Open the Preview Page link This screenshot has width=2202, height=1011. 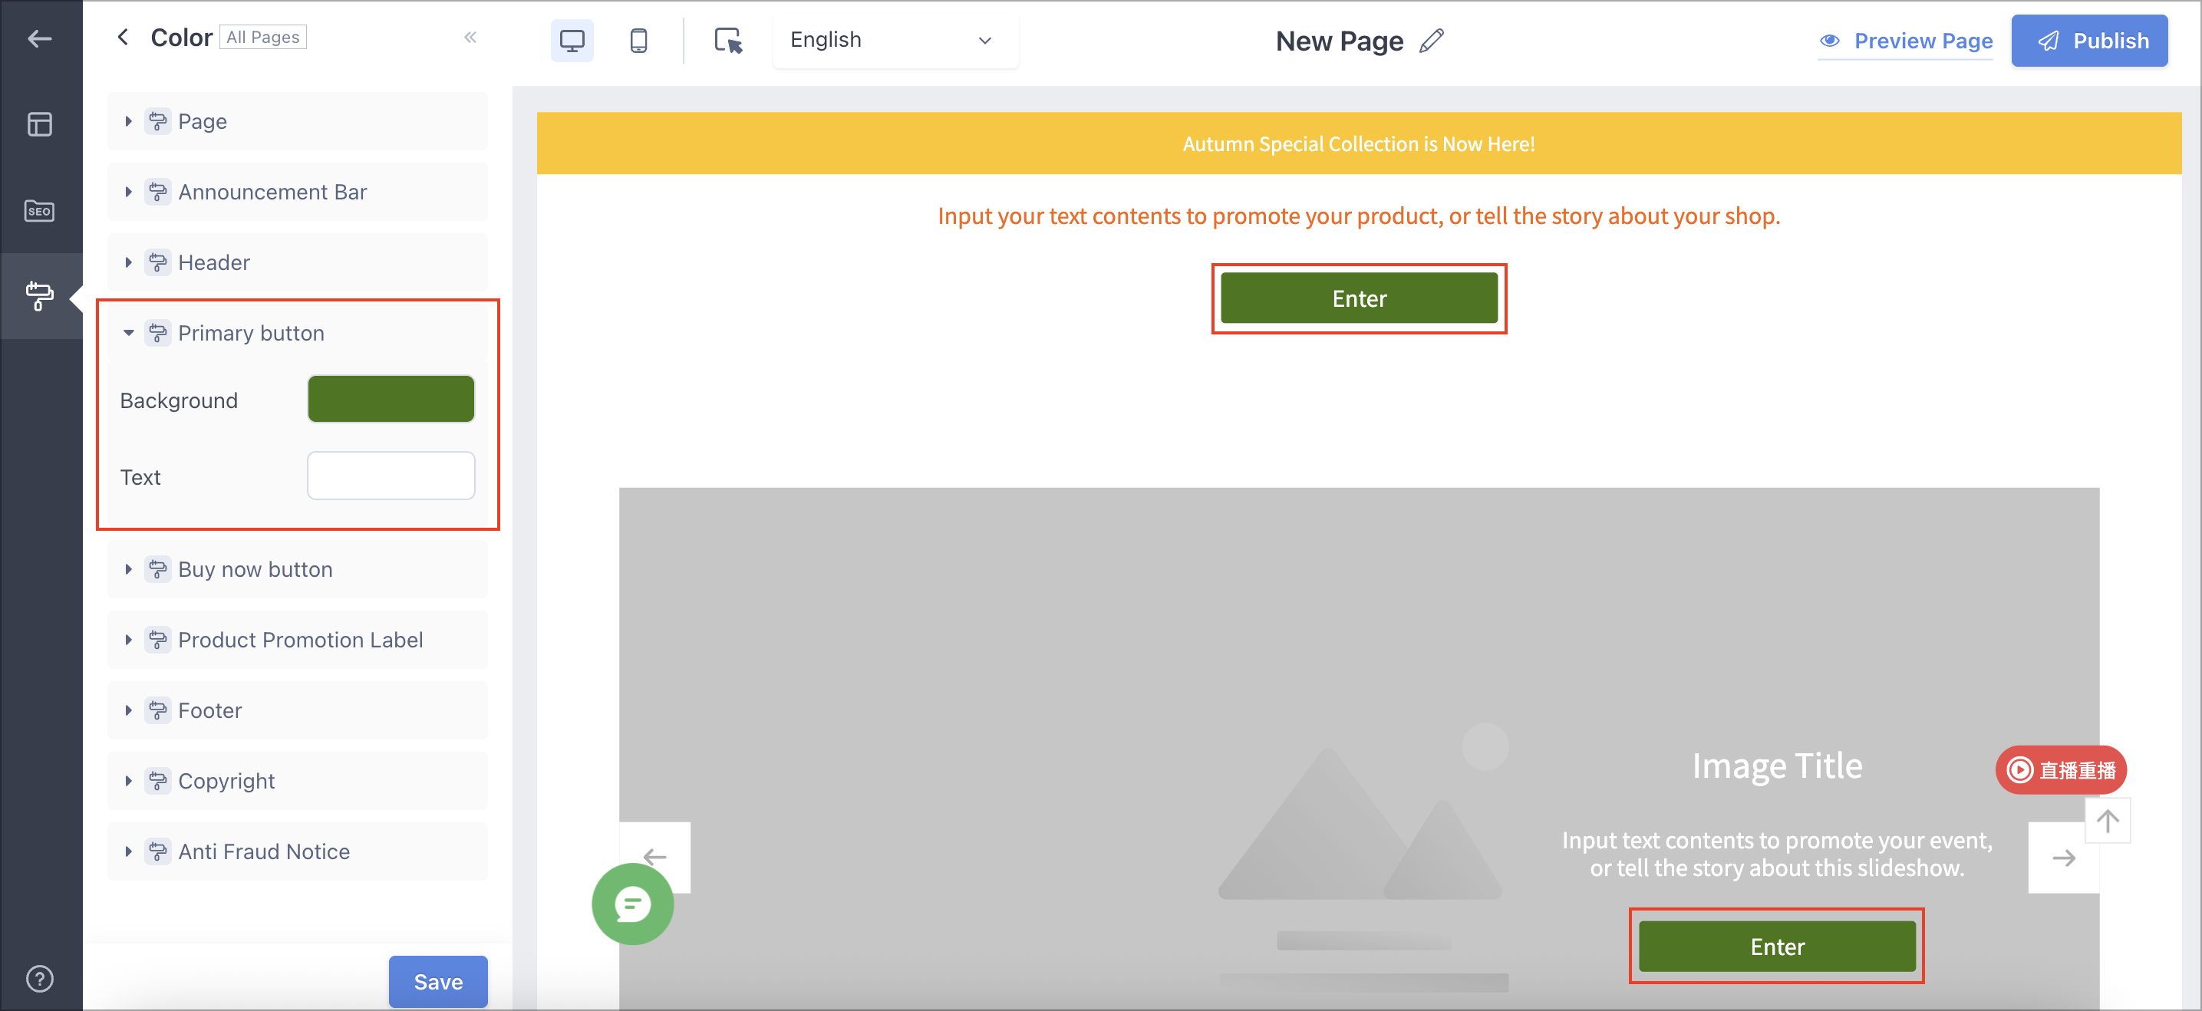(x=1905, y=41)
